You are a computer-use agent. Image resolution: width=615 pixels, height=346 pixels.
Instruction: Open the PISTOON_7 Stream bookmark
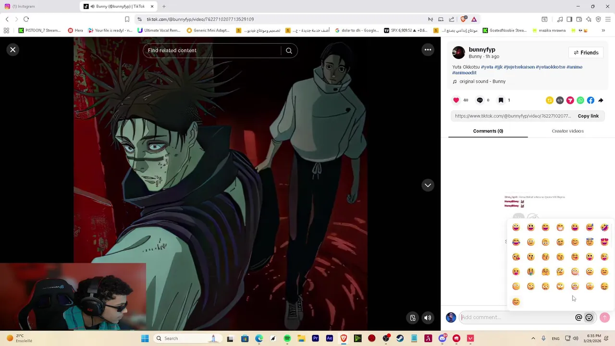(39, 30)
